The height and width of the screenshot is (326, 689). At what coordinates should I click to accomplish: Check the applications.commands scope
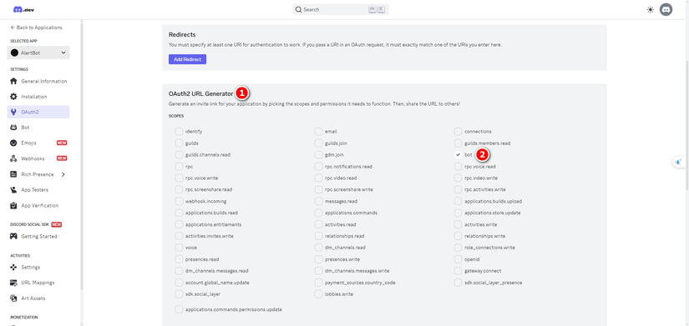coord(318,213)
